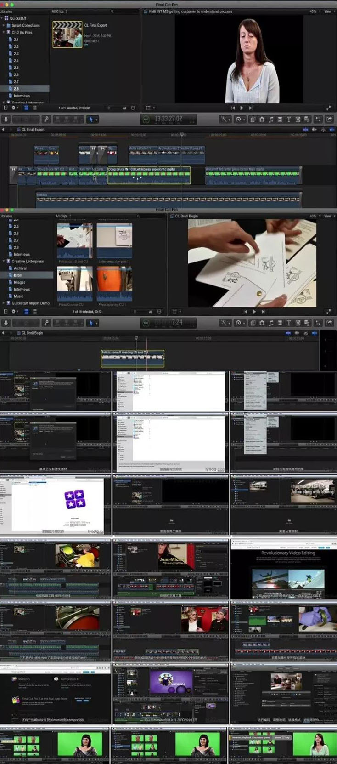
Task: Expand the Quickstart Import Demo library
Action: [x=4, y=303]
